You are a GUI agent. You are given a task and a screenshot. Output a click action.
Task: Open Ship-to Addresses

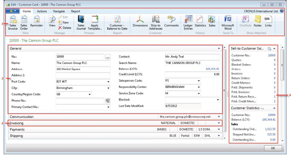(156, 23)
